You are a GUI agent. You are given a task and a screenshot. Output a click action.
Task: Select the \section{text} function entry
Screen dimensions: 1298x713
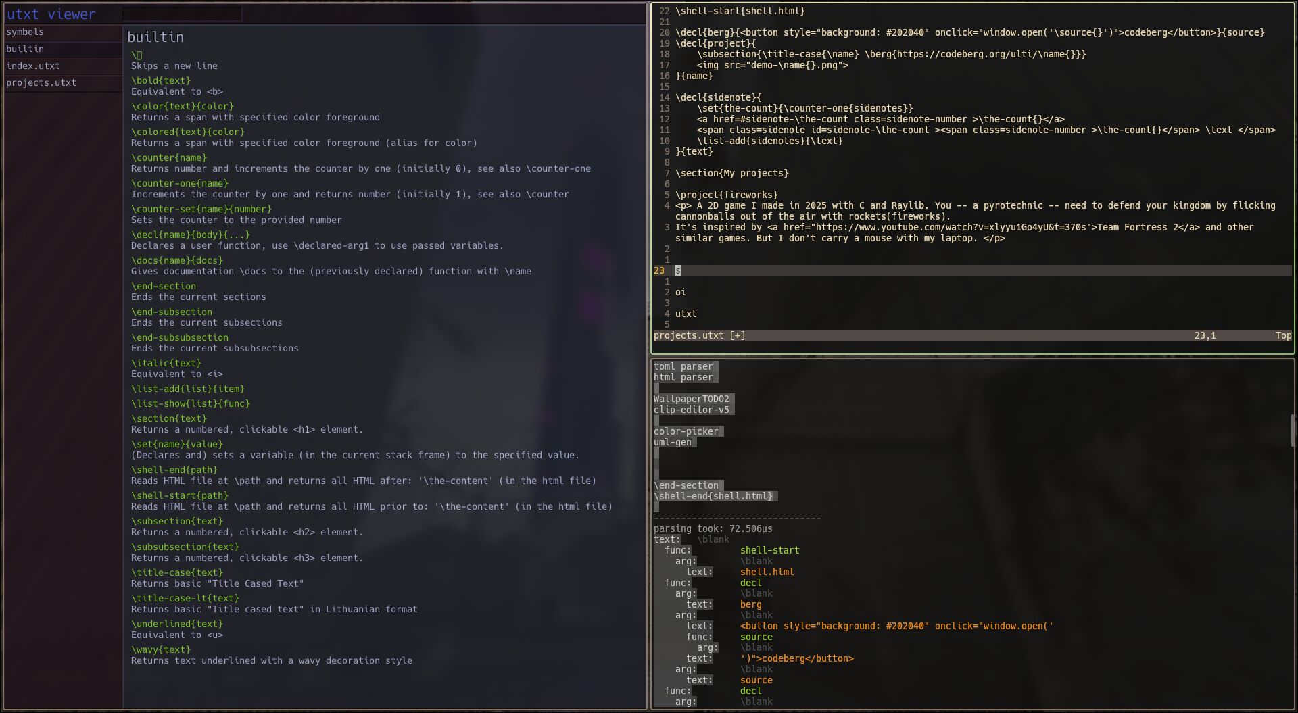(x=169, y=419)
